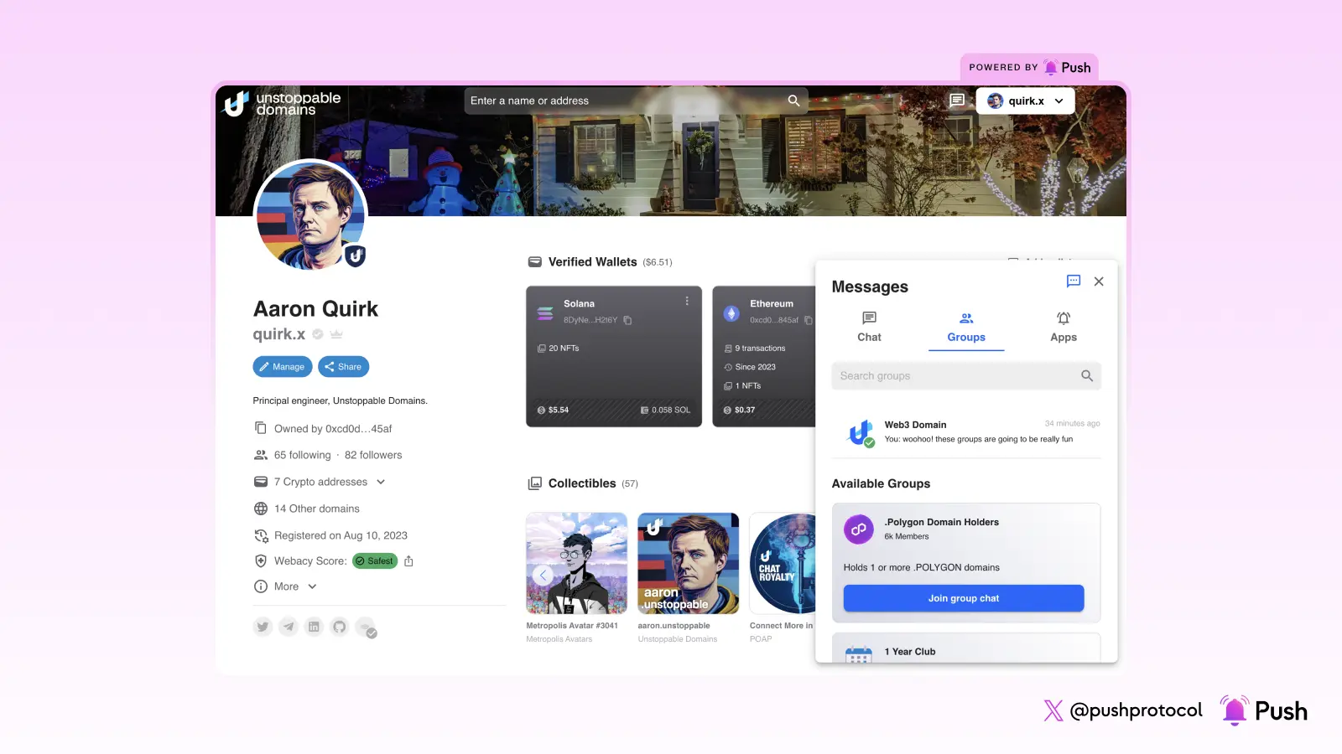Expand the 7 Crypto addresses list
The height and width of the screenshot is (754, 1342).
[381, 482]
